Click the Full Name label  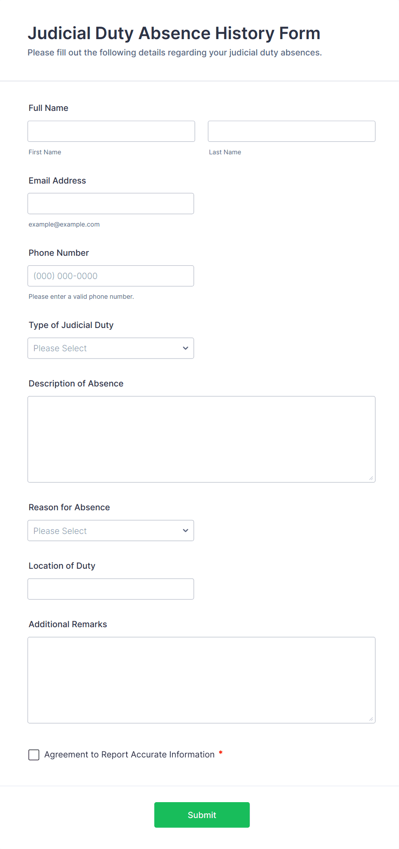pos(48,108)
